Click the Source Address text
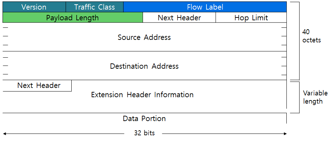This screenshot has height=141, width=332. coord(144,37)
